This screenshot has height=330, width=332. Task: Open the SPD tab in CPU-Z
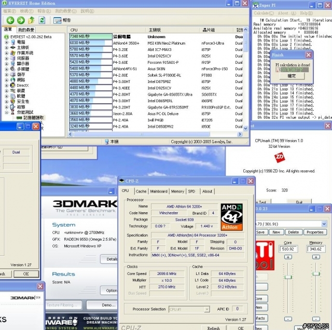tap(192, 191)
